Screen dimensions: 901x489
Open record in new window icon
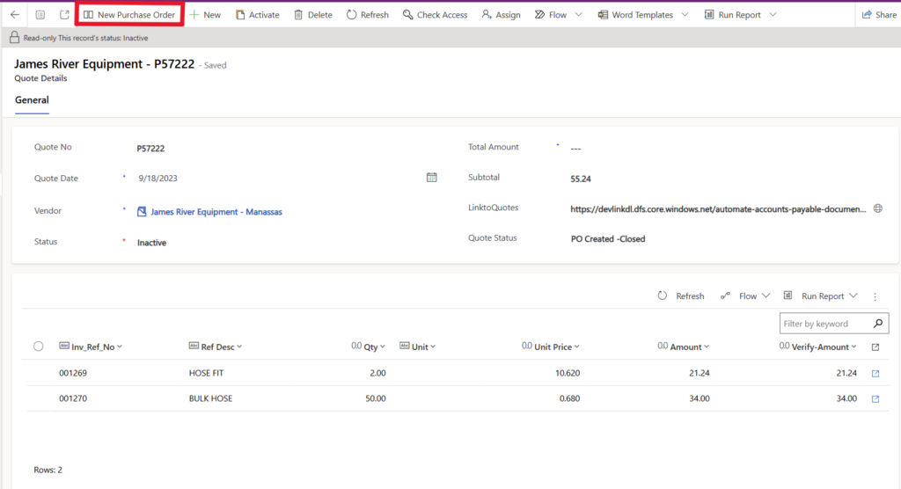pyautogui.click(x=64, y=15)
